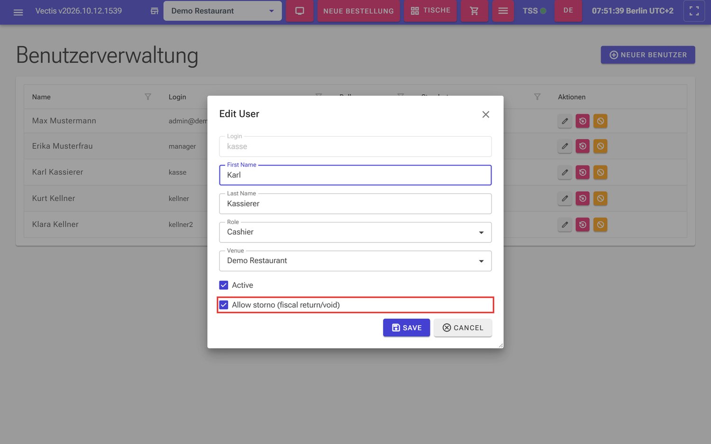Viewport: 711px width, 444px height.
Task: Open Demo Restaurant selector in top bar
Action: pos(223,11)
